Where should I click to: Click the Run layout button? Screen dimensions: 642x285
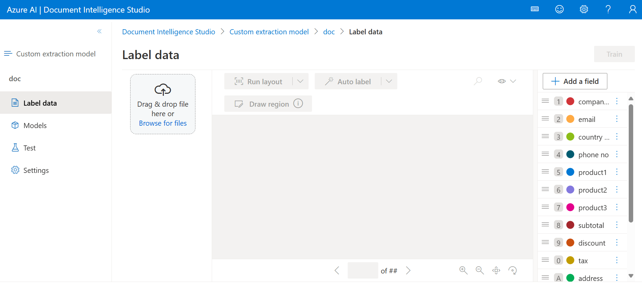coord(258,81)
